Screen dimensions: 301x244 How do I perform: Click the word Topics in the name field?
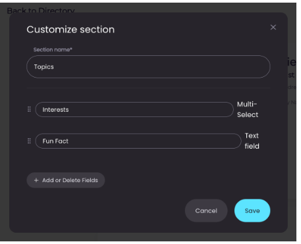(43, 67)
